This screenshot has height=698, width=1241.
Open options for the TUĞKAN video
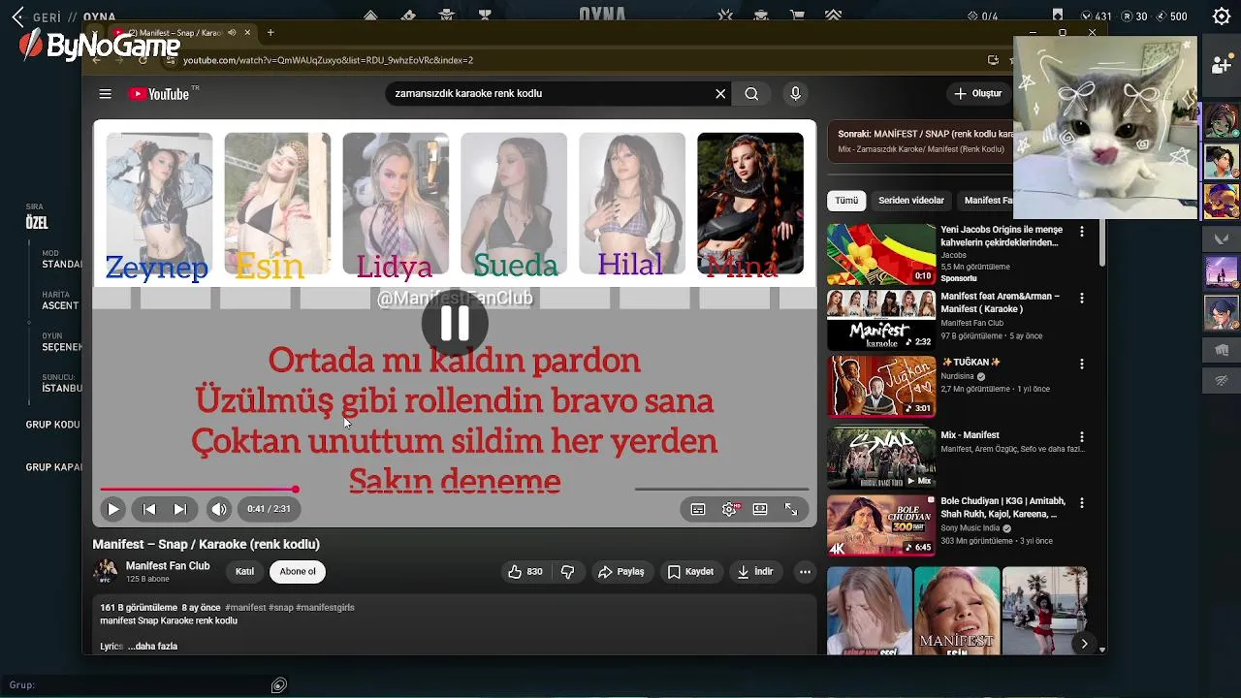[1082, 364]
